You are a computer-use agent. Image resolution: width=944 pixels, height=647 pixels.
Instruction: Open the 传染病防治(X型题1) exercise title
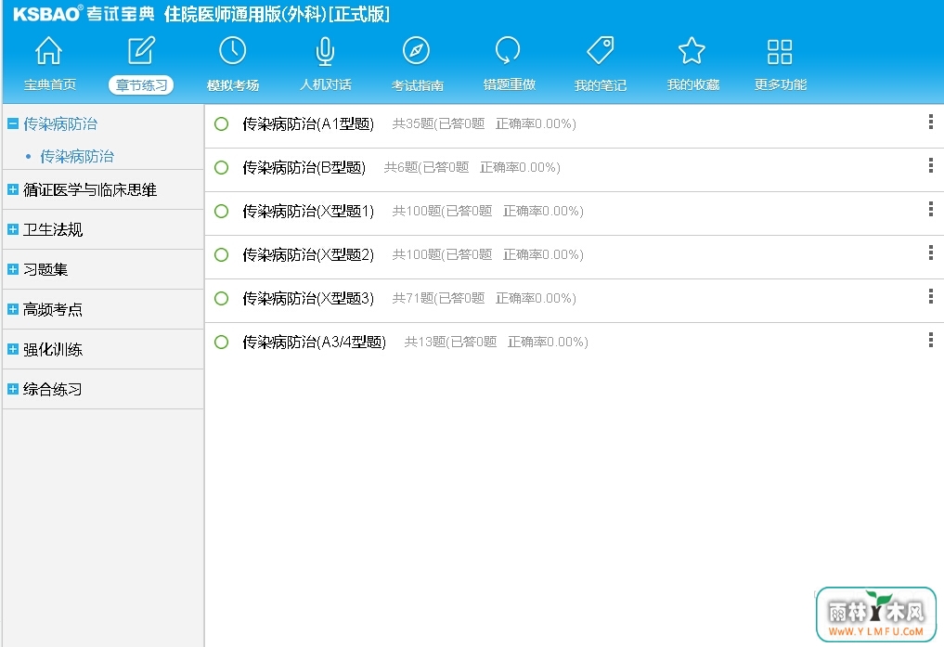click(x=308, y=212)
